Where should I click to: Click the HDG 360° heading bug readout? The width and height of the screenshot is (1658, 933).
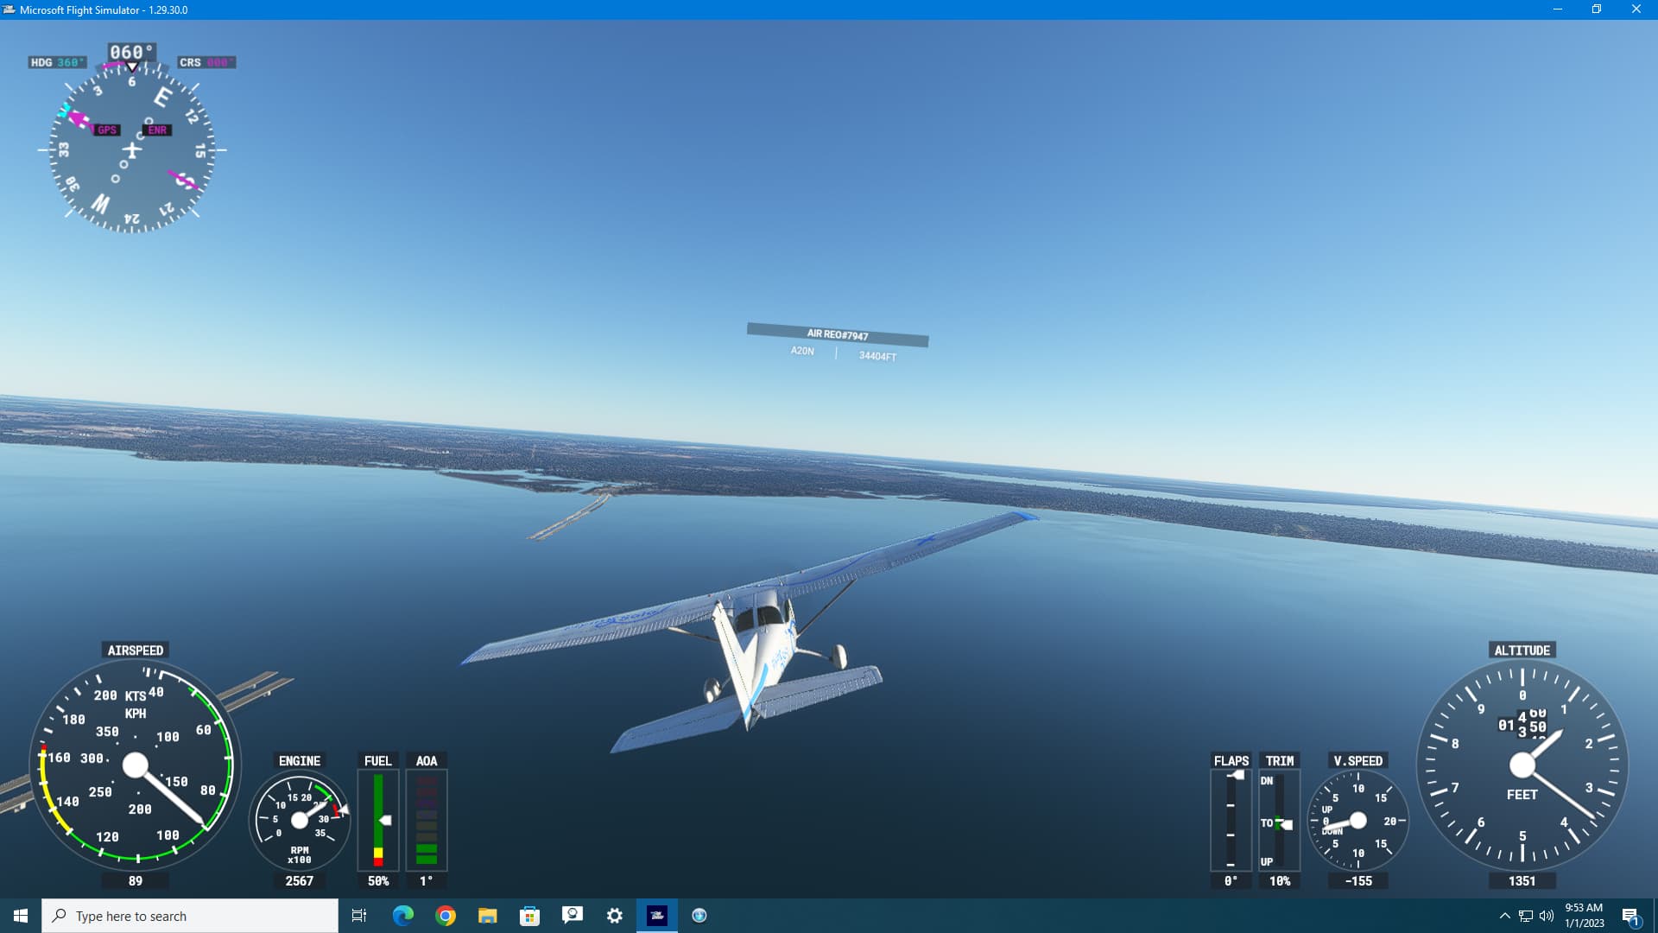click(x=57, y=62)
